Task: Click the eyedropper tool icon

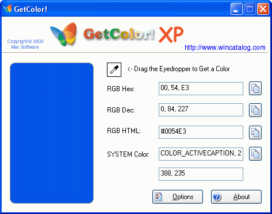Action: tap(114, 69)
